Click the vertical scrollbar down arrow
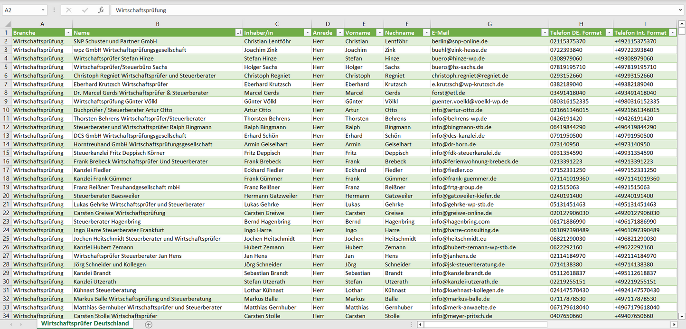The width and height of the screenshot is (686, 329). click(x=682, y=315)
